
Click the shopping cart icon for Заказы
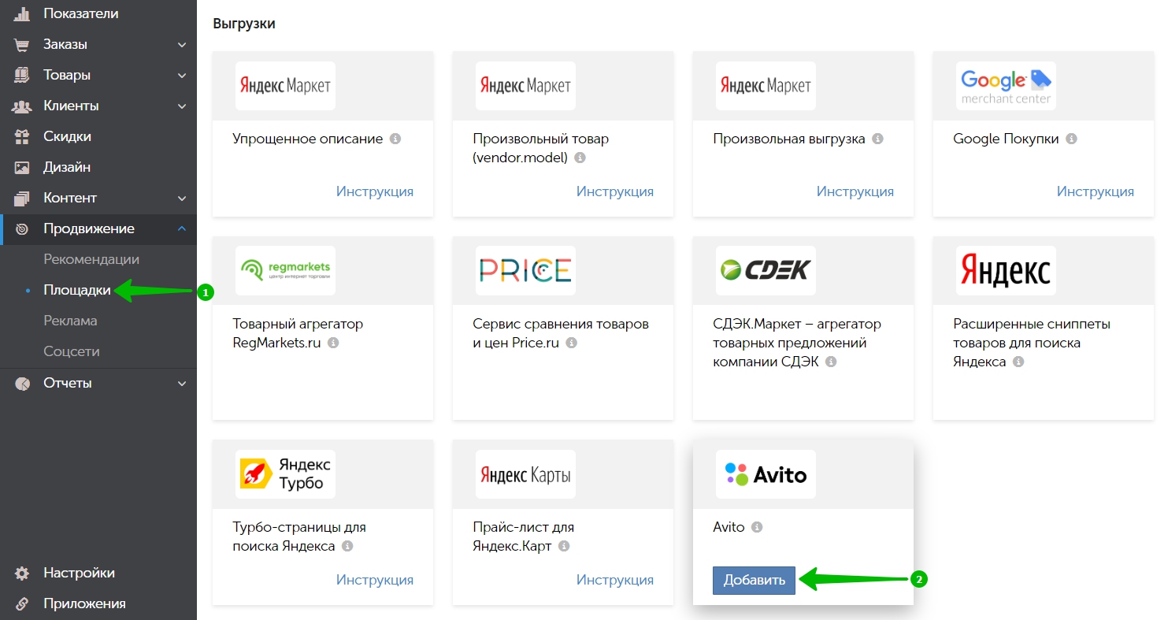point(22,44)
